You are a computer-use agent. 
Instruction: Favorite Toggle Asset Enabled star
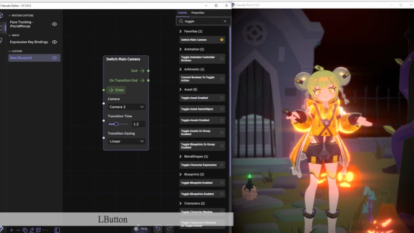(222, 98)
